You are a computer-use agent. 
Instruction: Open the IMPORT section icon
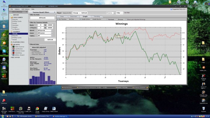point(11,15)
